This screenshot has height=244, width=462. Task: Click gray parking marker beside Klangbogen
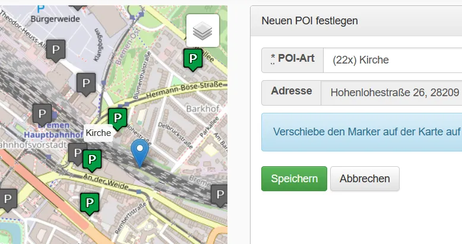(86, 84)
